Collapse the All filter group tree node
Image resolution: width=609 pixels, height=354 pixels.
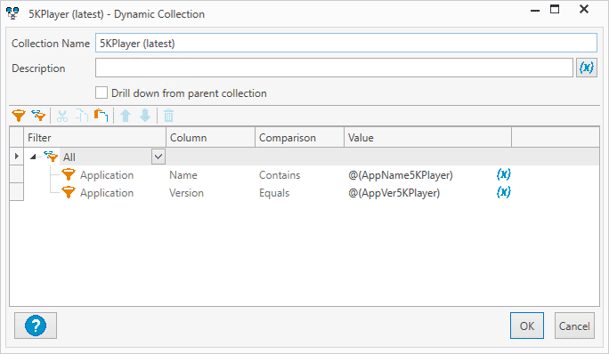[34, 157]
